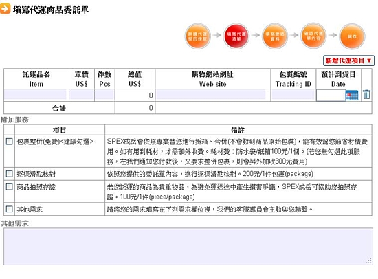Click the page title 填寫代運商品委託單

pyautogui.click(x=51, y=10)
